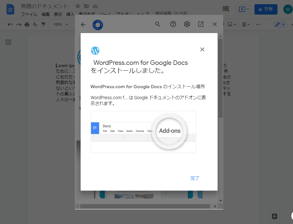Close the WordPress install confirmation dialog
This screenshot has height=224, width=293.
pos(202,50)
